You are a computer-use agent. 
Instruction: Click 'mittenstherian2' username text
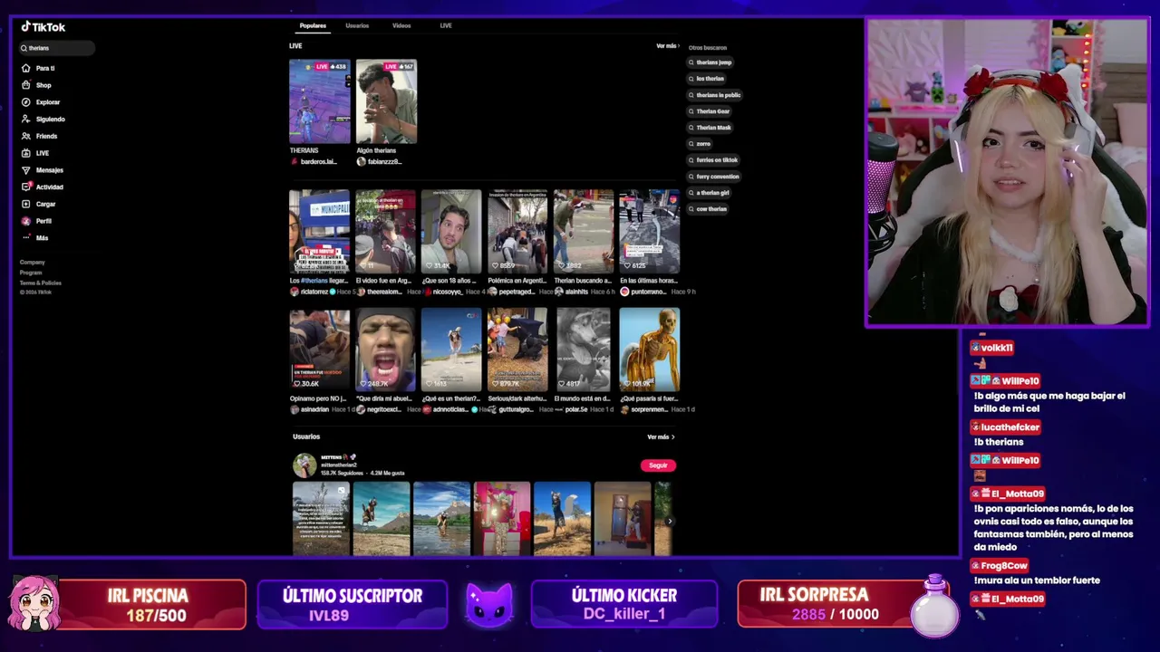pyautogui.click(x=339, y=465)
